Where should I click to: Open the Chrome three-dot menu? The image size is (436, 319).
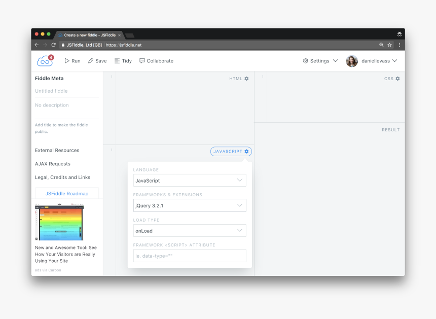click(x=399, y=45)
